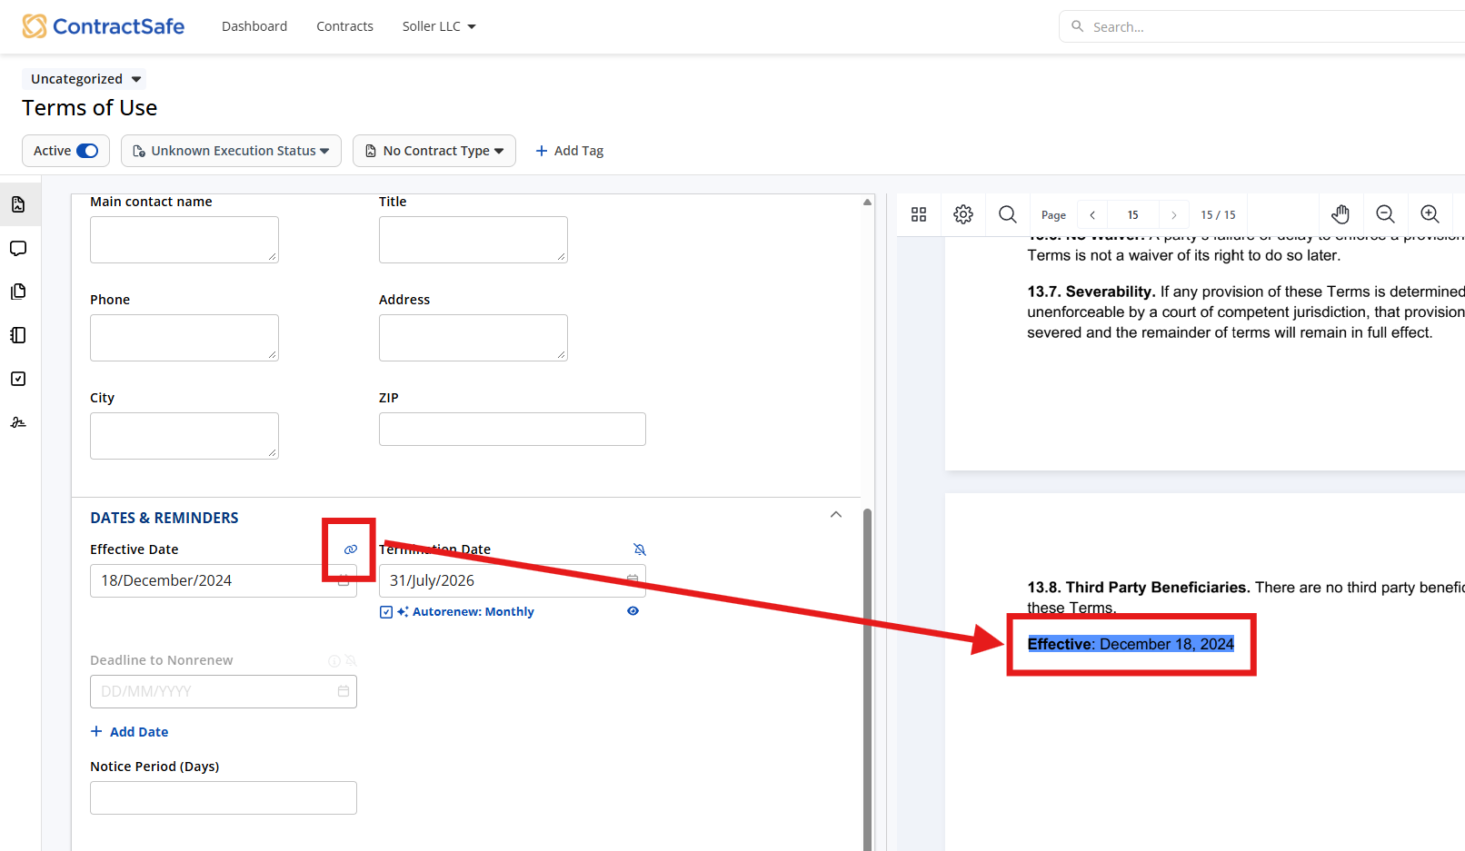Zoom out of the document

click(x=1385, y=214)
